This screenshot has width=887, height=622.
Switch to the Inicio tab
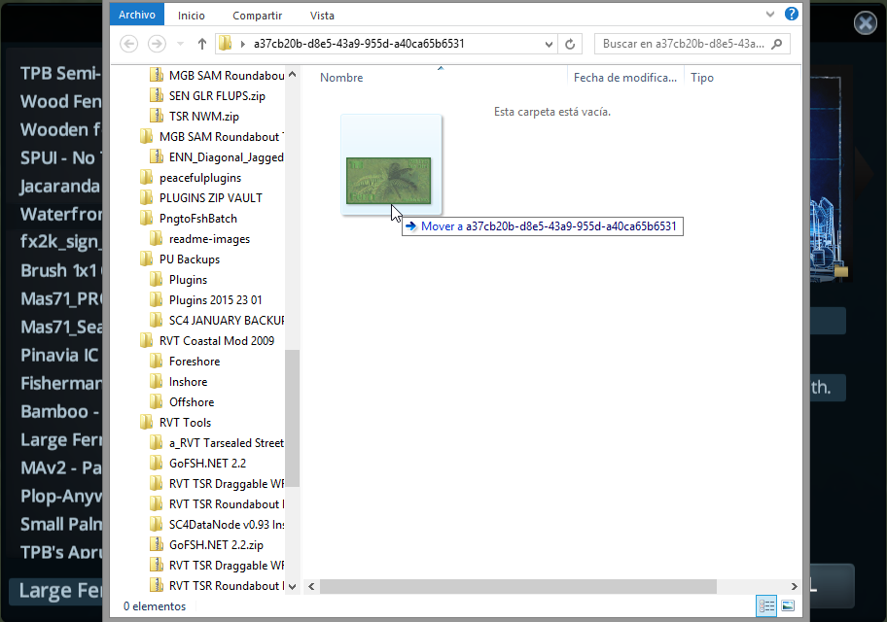[192, 16]
